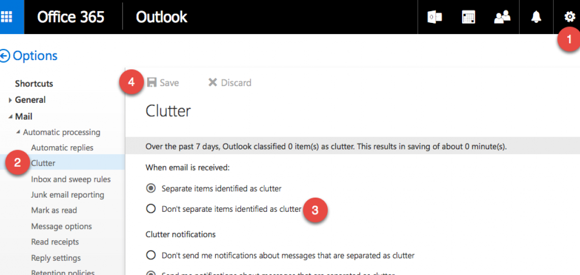Select Don't send me notifications radio option
Screen dimensions: 580x275
[151, 255]
